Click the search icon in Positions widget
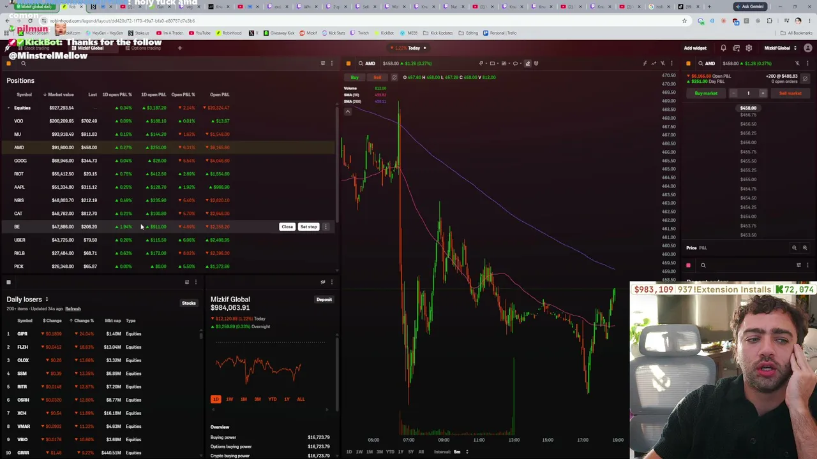The width and height of the screenshot is (817, 459). [24, 63]
